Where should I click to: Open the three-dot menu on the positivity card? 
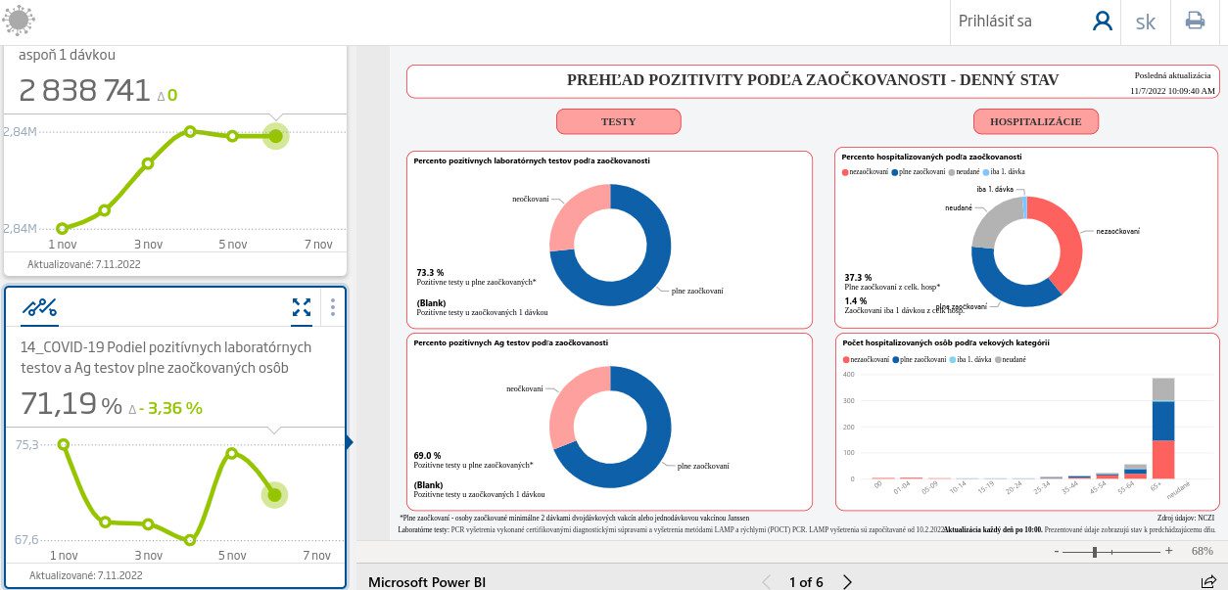tap(333, 307)
